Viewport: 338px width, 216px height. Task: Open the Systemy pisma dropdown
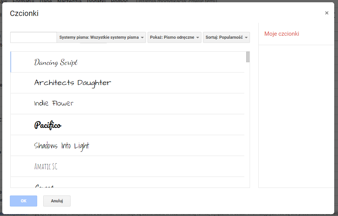tap(101, 37)
